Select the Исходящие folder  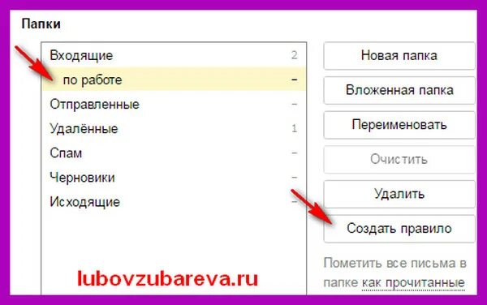pyautogui.click(x=174, y=202)
